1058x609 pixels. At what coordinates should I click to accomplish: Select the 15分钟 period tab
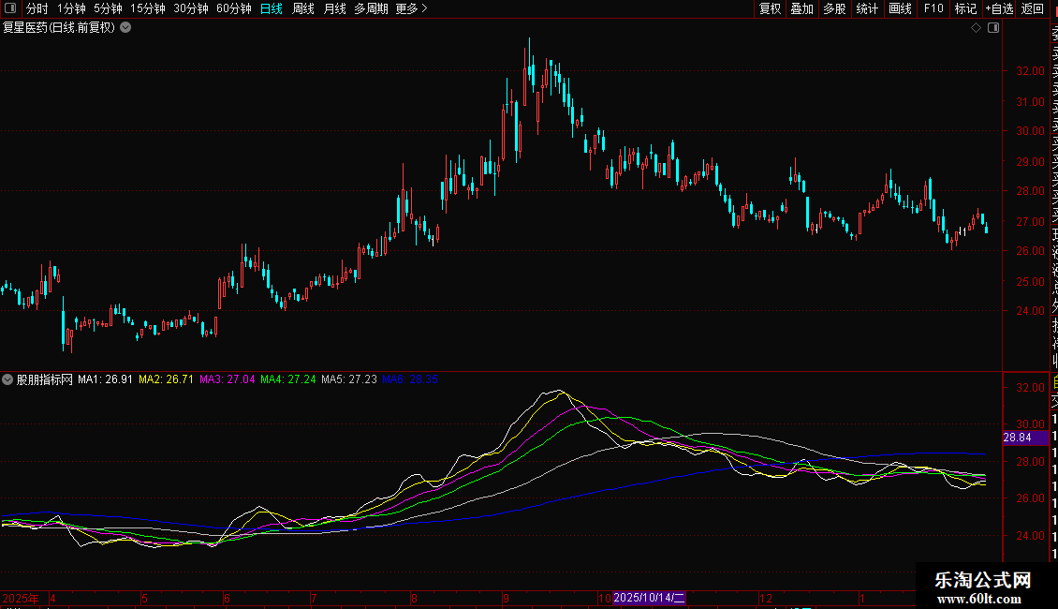pos(148,8)
